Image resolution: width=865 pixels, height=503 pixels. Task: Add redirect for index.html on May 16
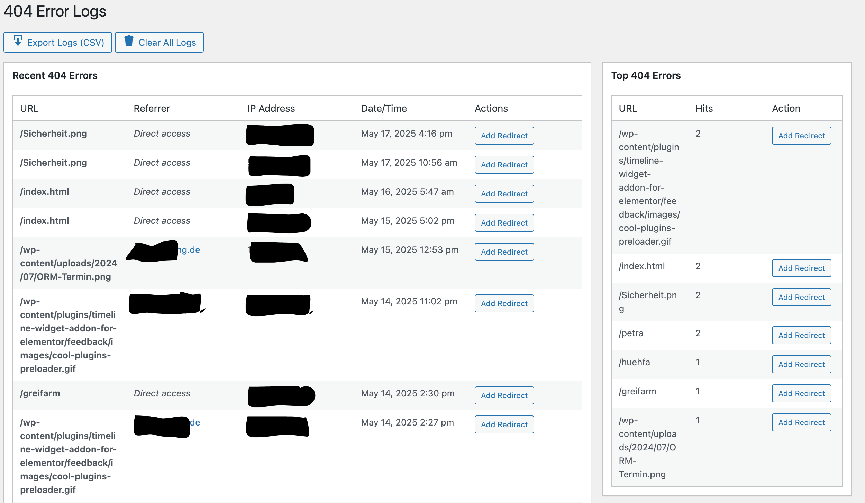(x=504, y=194)
